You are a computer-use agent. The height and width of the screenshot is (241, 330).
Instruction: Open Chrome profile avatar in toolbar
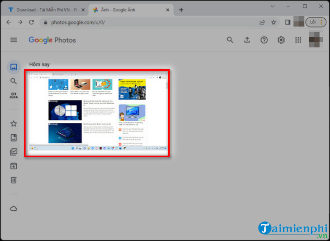tap(299, 21)
